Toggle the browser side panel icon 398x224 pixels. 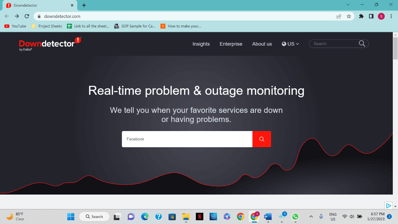pyautogui.click(x=371, y=16)
